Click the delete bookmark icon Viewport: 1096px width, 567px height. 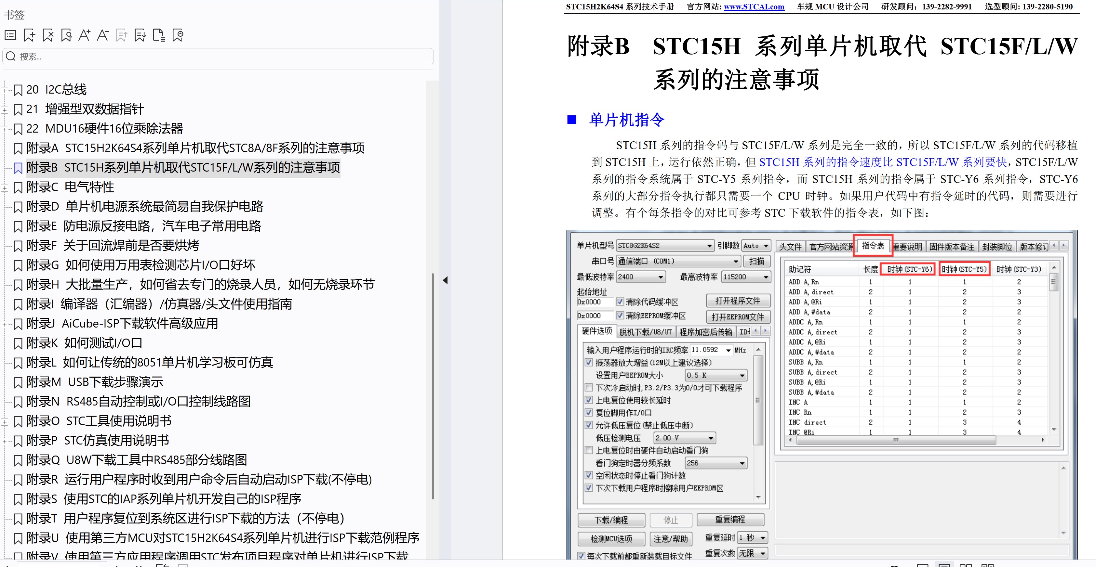point(48,35)
